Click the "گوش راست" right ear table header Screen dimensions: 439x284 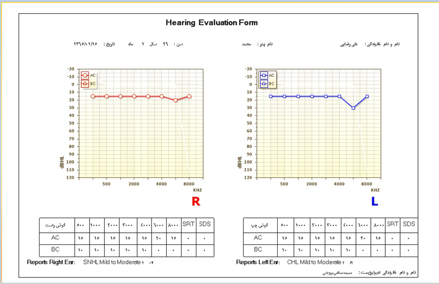[55, 225]
